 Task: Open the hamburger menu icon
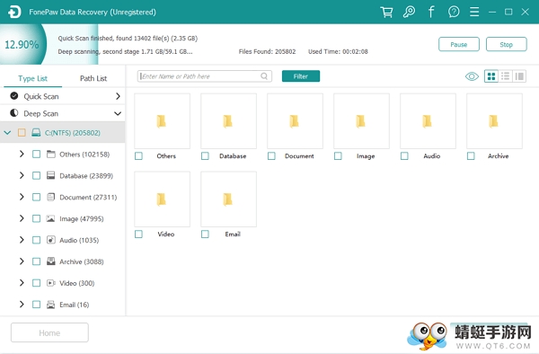coord(474,12)
